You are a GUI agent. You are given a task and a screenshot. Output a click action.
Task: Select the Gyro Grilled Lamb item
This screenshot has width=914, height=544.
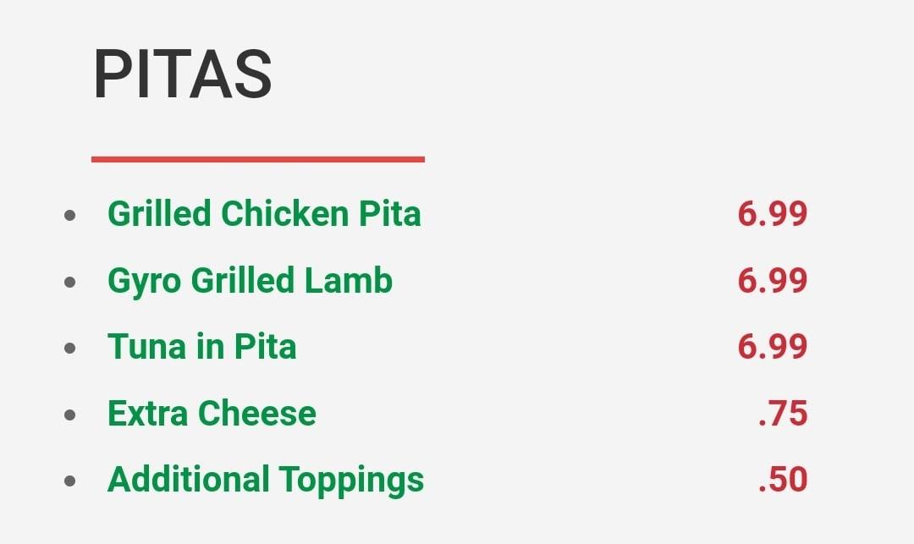point(250,281)
